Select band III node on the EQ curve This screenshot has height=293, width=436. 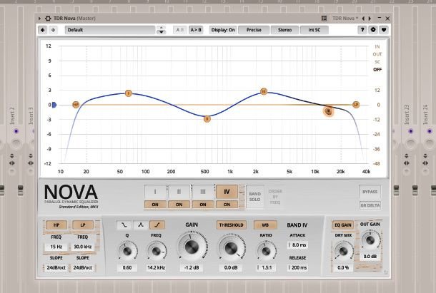(264, 91)
